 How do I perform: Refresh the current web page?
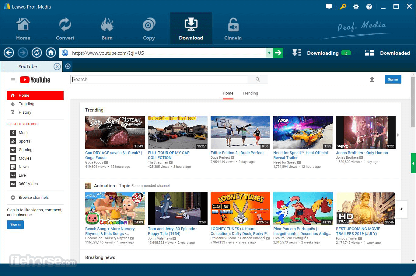[37, 53]
